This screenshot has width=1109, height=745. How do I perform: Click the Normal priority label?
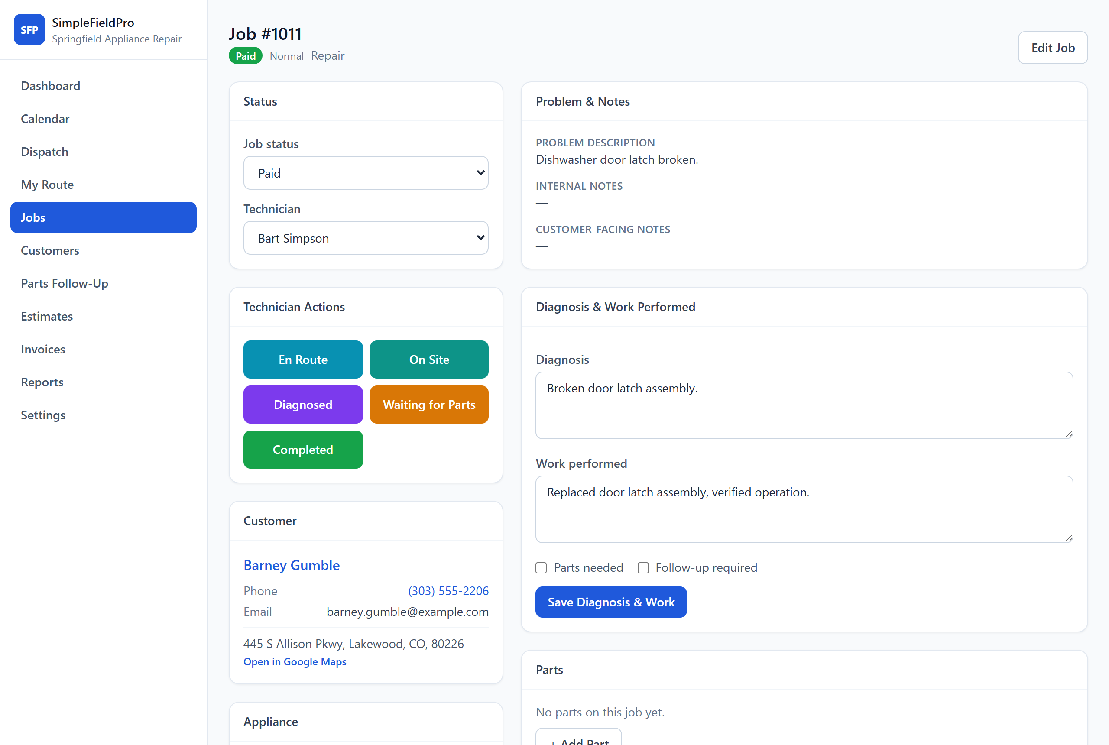pyautogui.click(x=286, y=56)
